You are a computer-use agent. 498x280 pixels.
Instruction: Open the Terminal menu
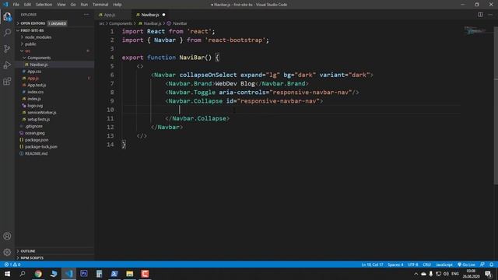point(100,5)
